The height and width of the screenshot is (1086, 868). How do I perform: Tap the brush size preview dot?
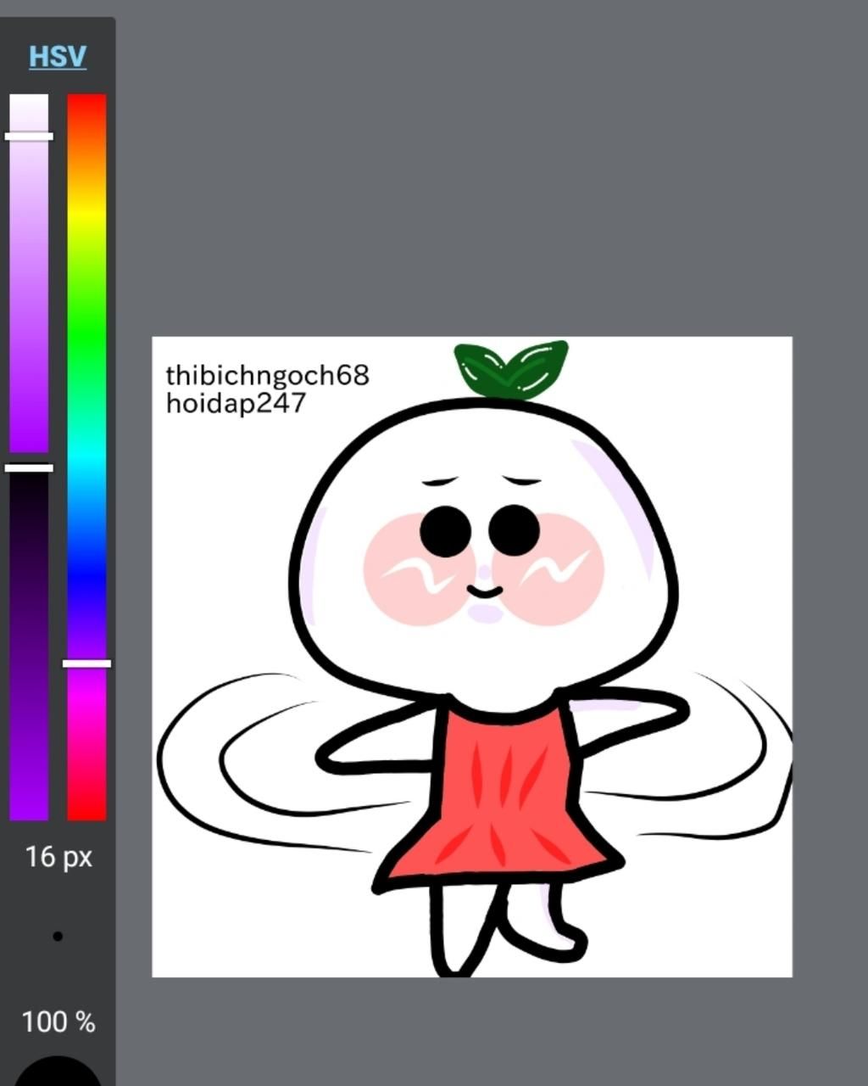click(x=58, y=937)
